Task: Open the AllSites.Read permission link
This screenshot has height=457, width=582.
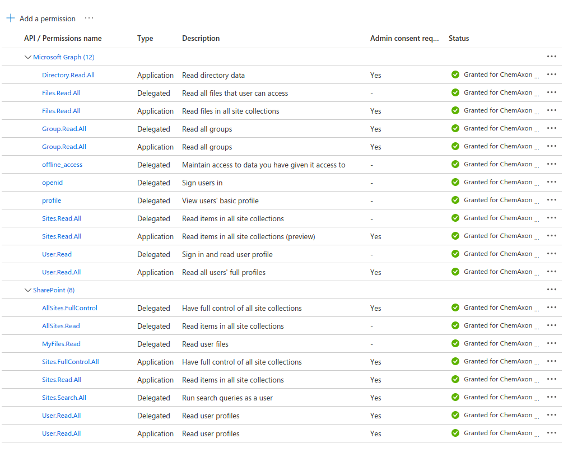Action: click(x=60, y=326)
